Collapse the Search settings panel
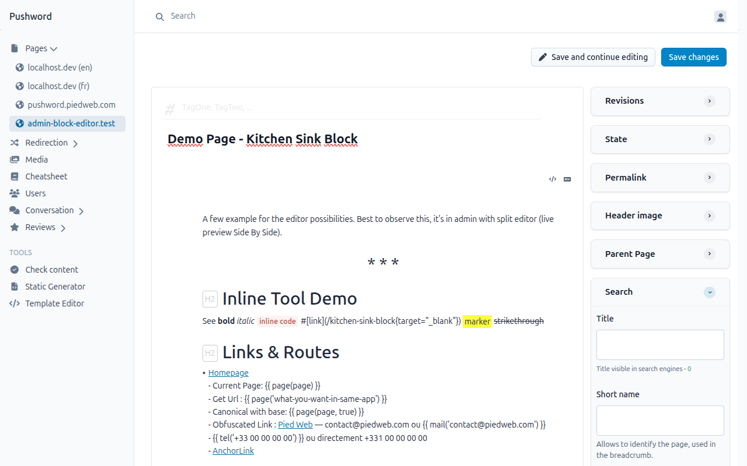 coord(710,292)
